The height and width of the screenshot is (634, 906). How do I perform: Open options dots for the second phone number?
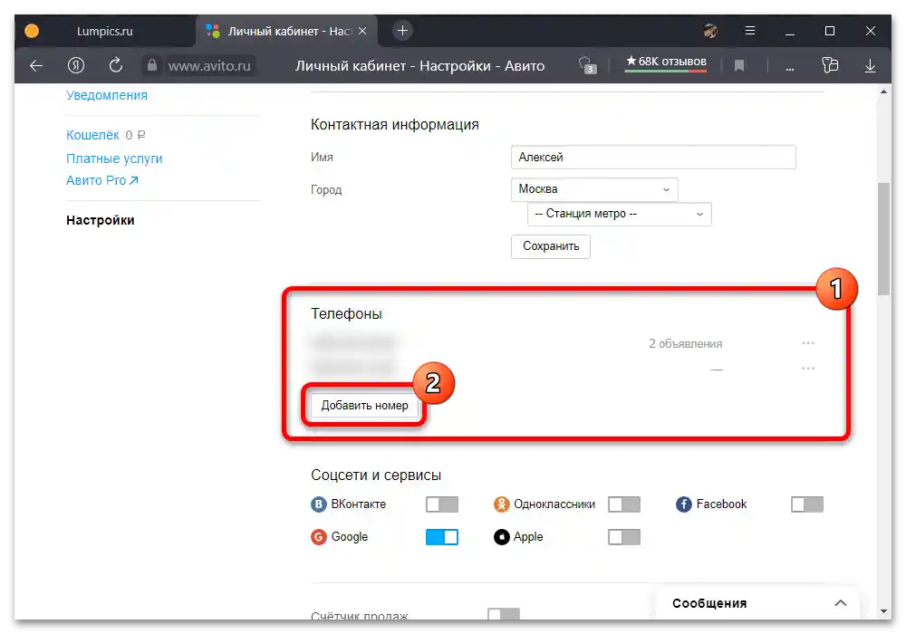pyautogui.click(x=808, y=369)
